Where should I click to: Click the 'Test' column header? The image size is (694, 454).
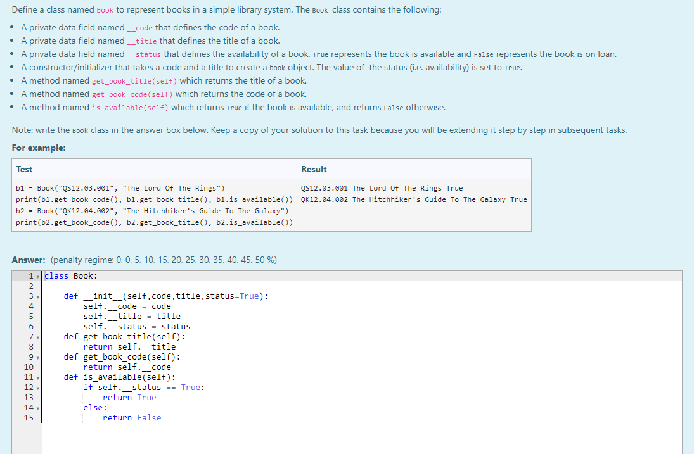coord(24,169)
